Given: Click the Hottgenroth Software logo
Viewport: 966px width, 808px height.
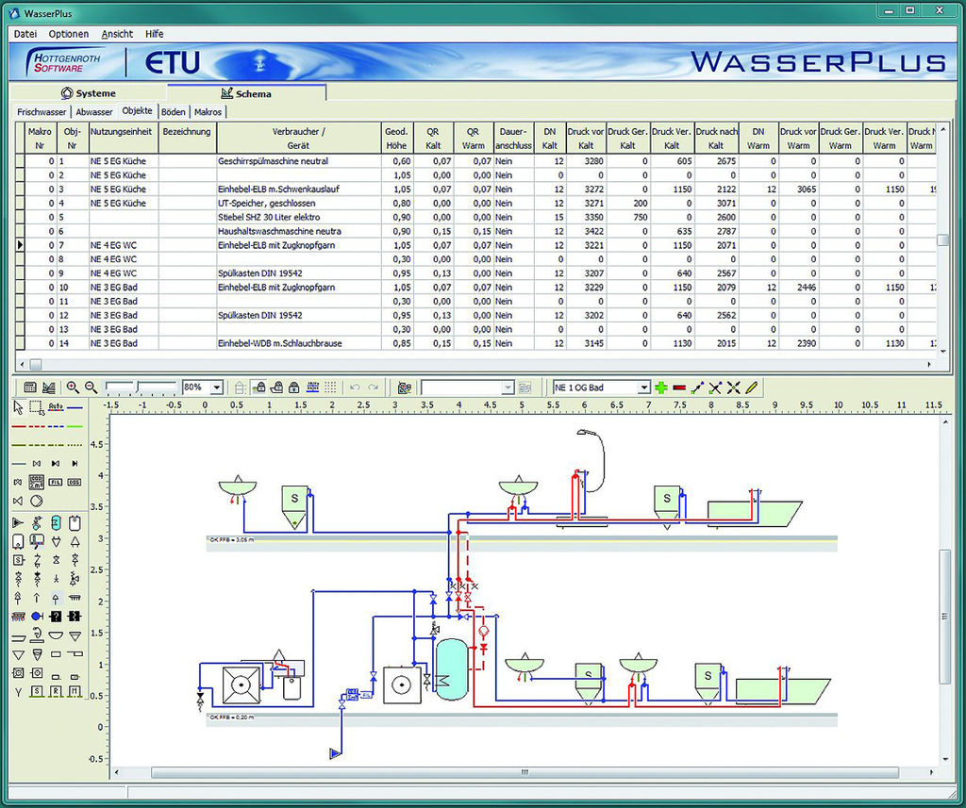Looking at the screenshot, I should [x=66, y=62].
